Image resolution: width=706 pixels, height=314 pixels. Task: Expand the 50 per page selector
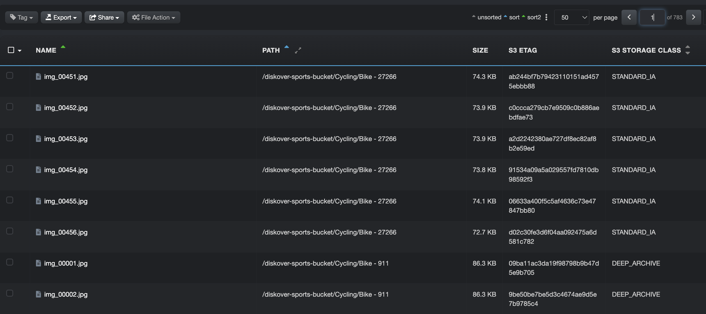572,17
